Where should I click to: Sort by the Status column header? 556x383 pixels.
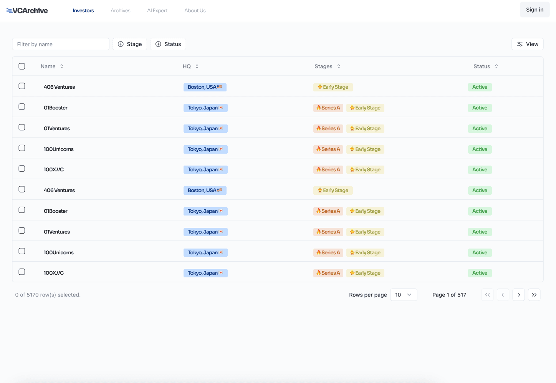pyautogui.click(x=486, y=66)
